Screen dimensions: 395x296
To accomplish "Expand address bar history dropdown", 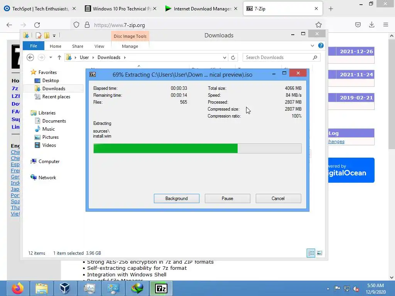I will click(225, 58).
